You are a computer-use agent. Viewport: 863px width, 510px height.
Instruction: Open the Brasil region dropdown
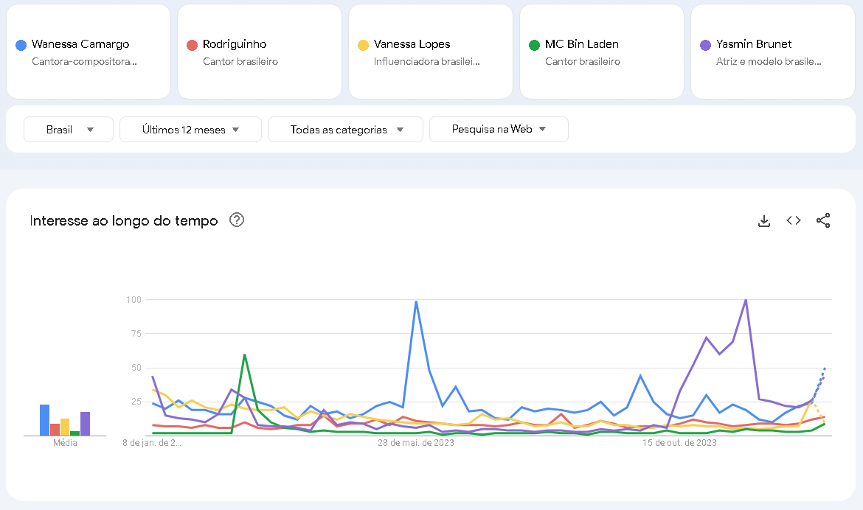point(69,129)
